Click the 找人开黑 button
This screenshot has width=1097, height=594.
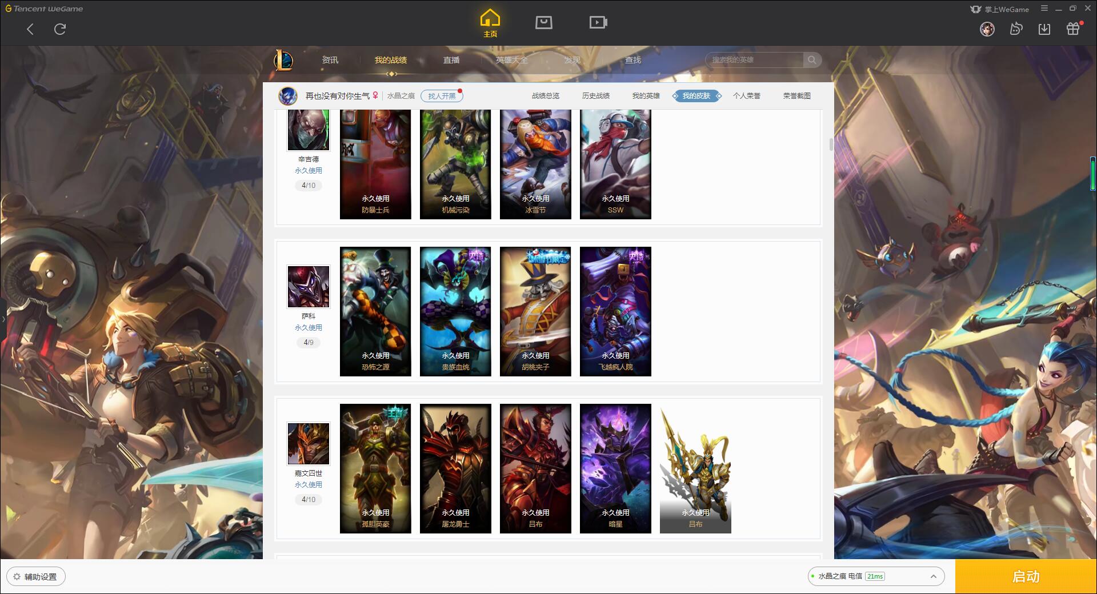[442, 96]
